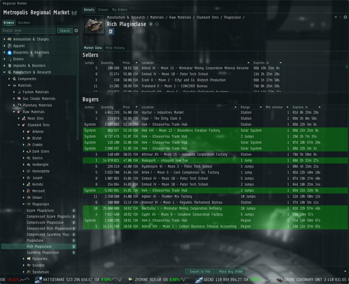Screen dimensions: 349x284
Task: Show info for Plagioclase entry
Action: point(74,241)
